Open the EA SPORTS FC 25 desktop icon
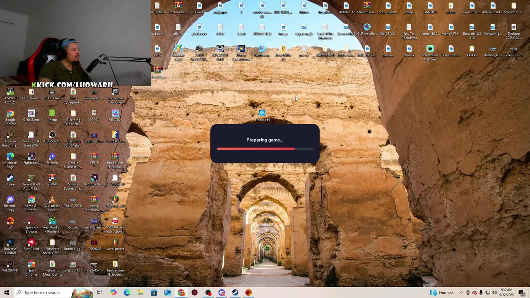 [x=10, y=96]
